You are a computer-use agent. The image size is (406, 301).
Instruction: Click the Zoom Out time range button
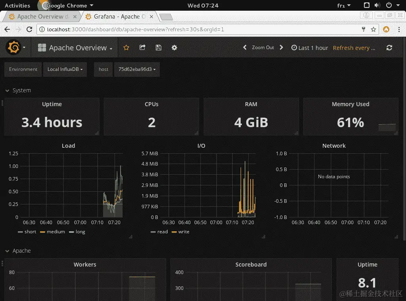coord(263,47)
